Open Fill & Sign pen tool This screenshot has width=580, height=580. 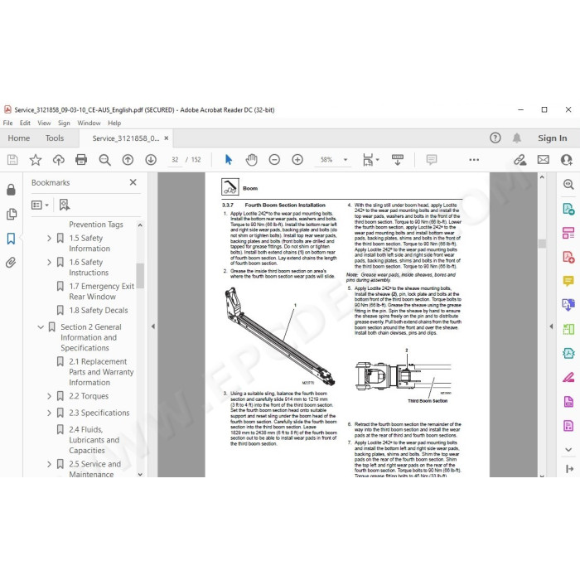pyautogui.click(x=568, y=377)
